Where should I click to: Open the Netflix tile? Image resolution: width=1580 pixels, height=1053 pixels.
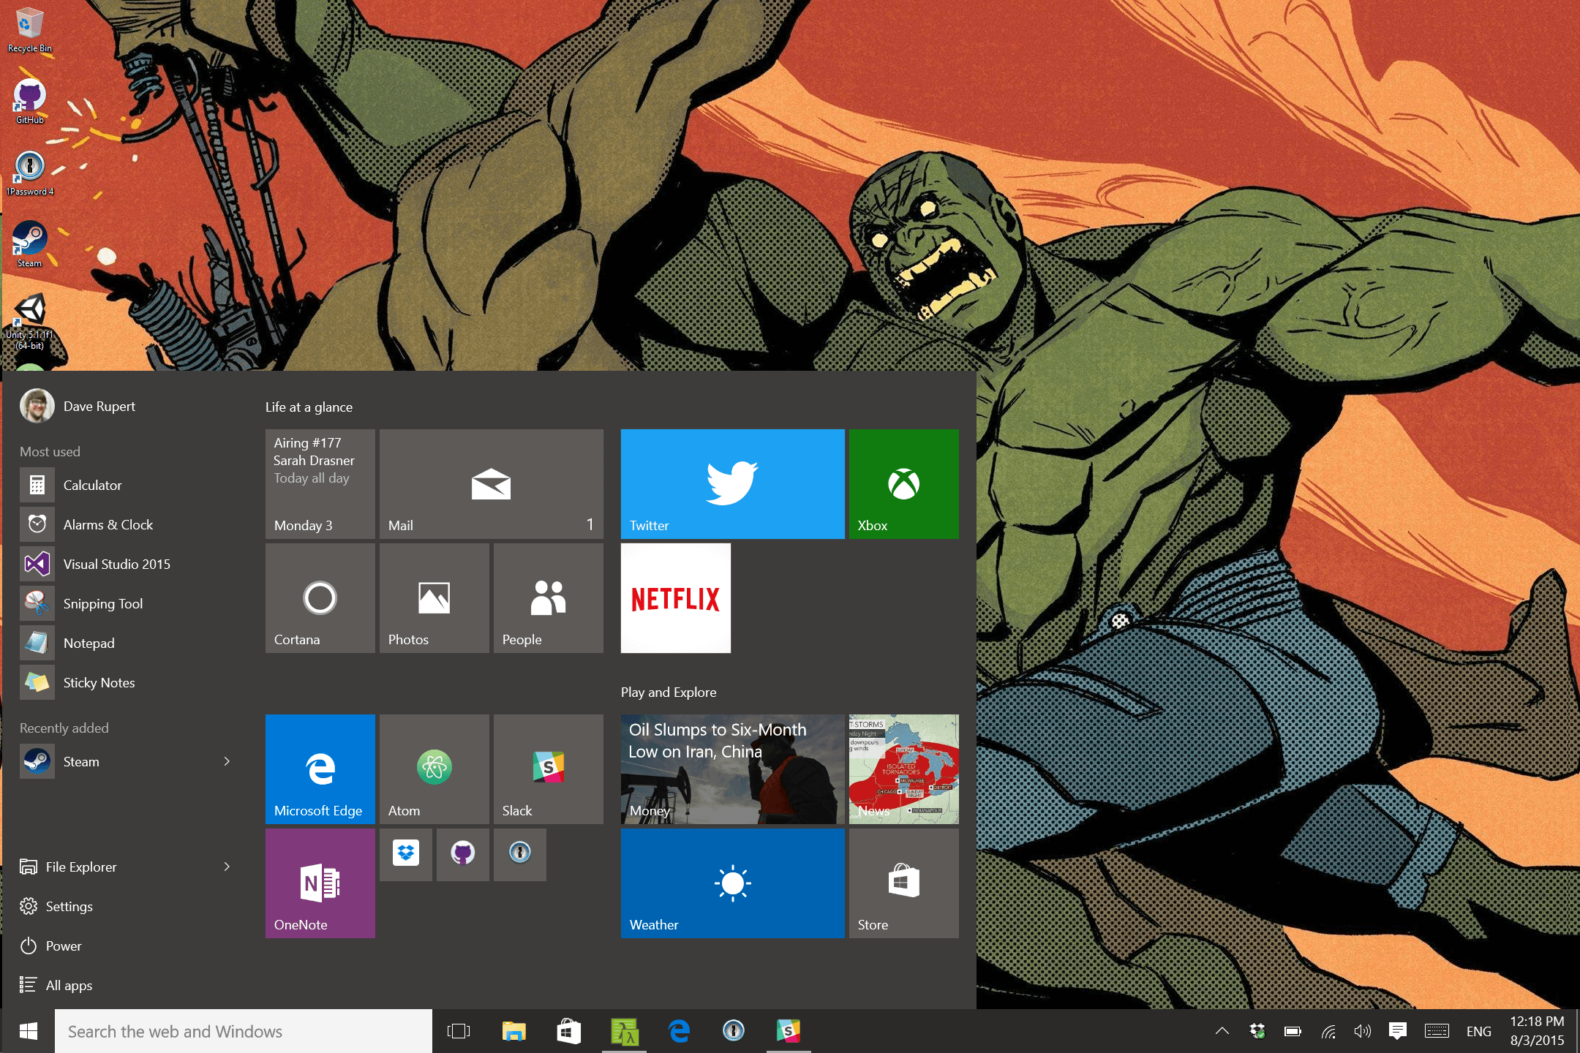coord(675,597)
